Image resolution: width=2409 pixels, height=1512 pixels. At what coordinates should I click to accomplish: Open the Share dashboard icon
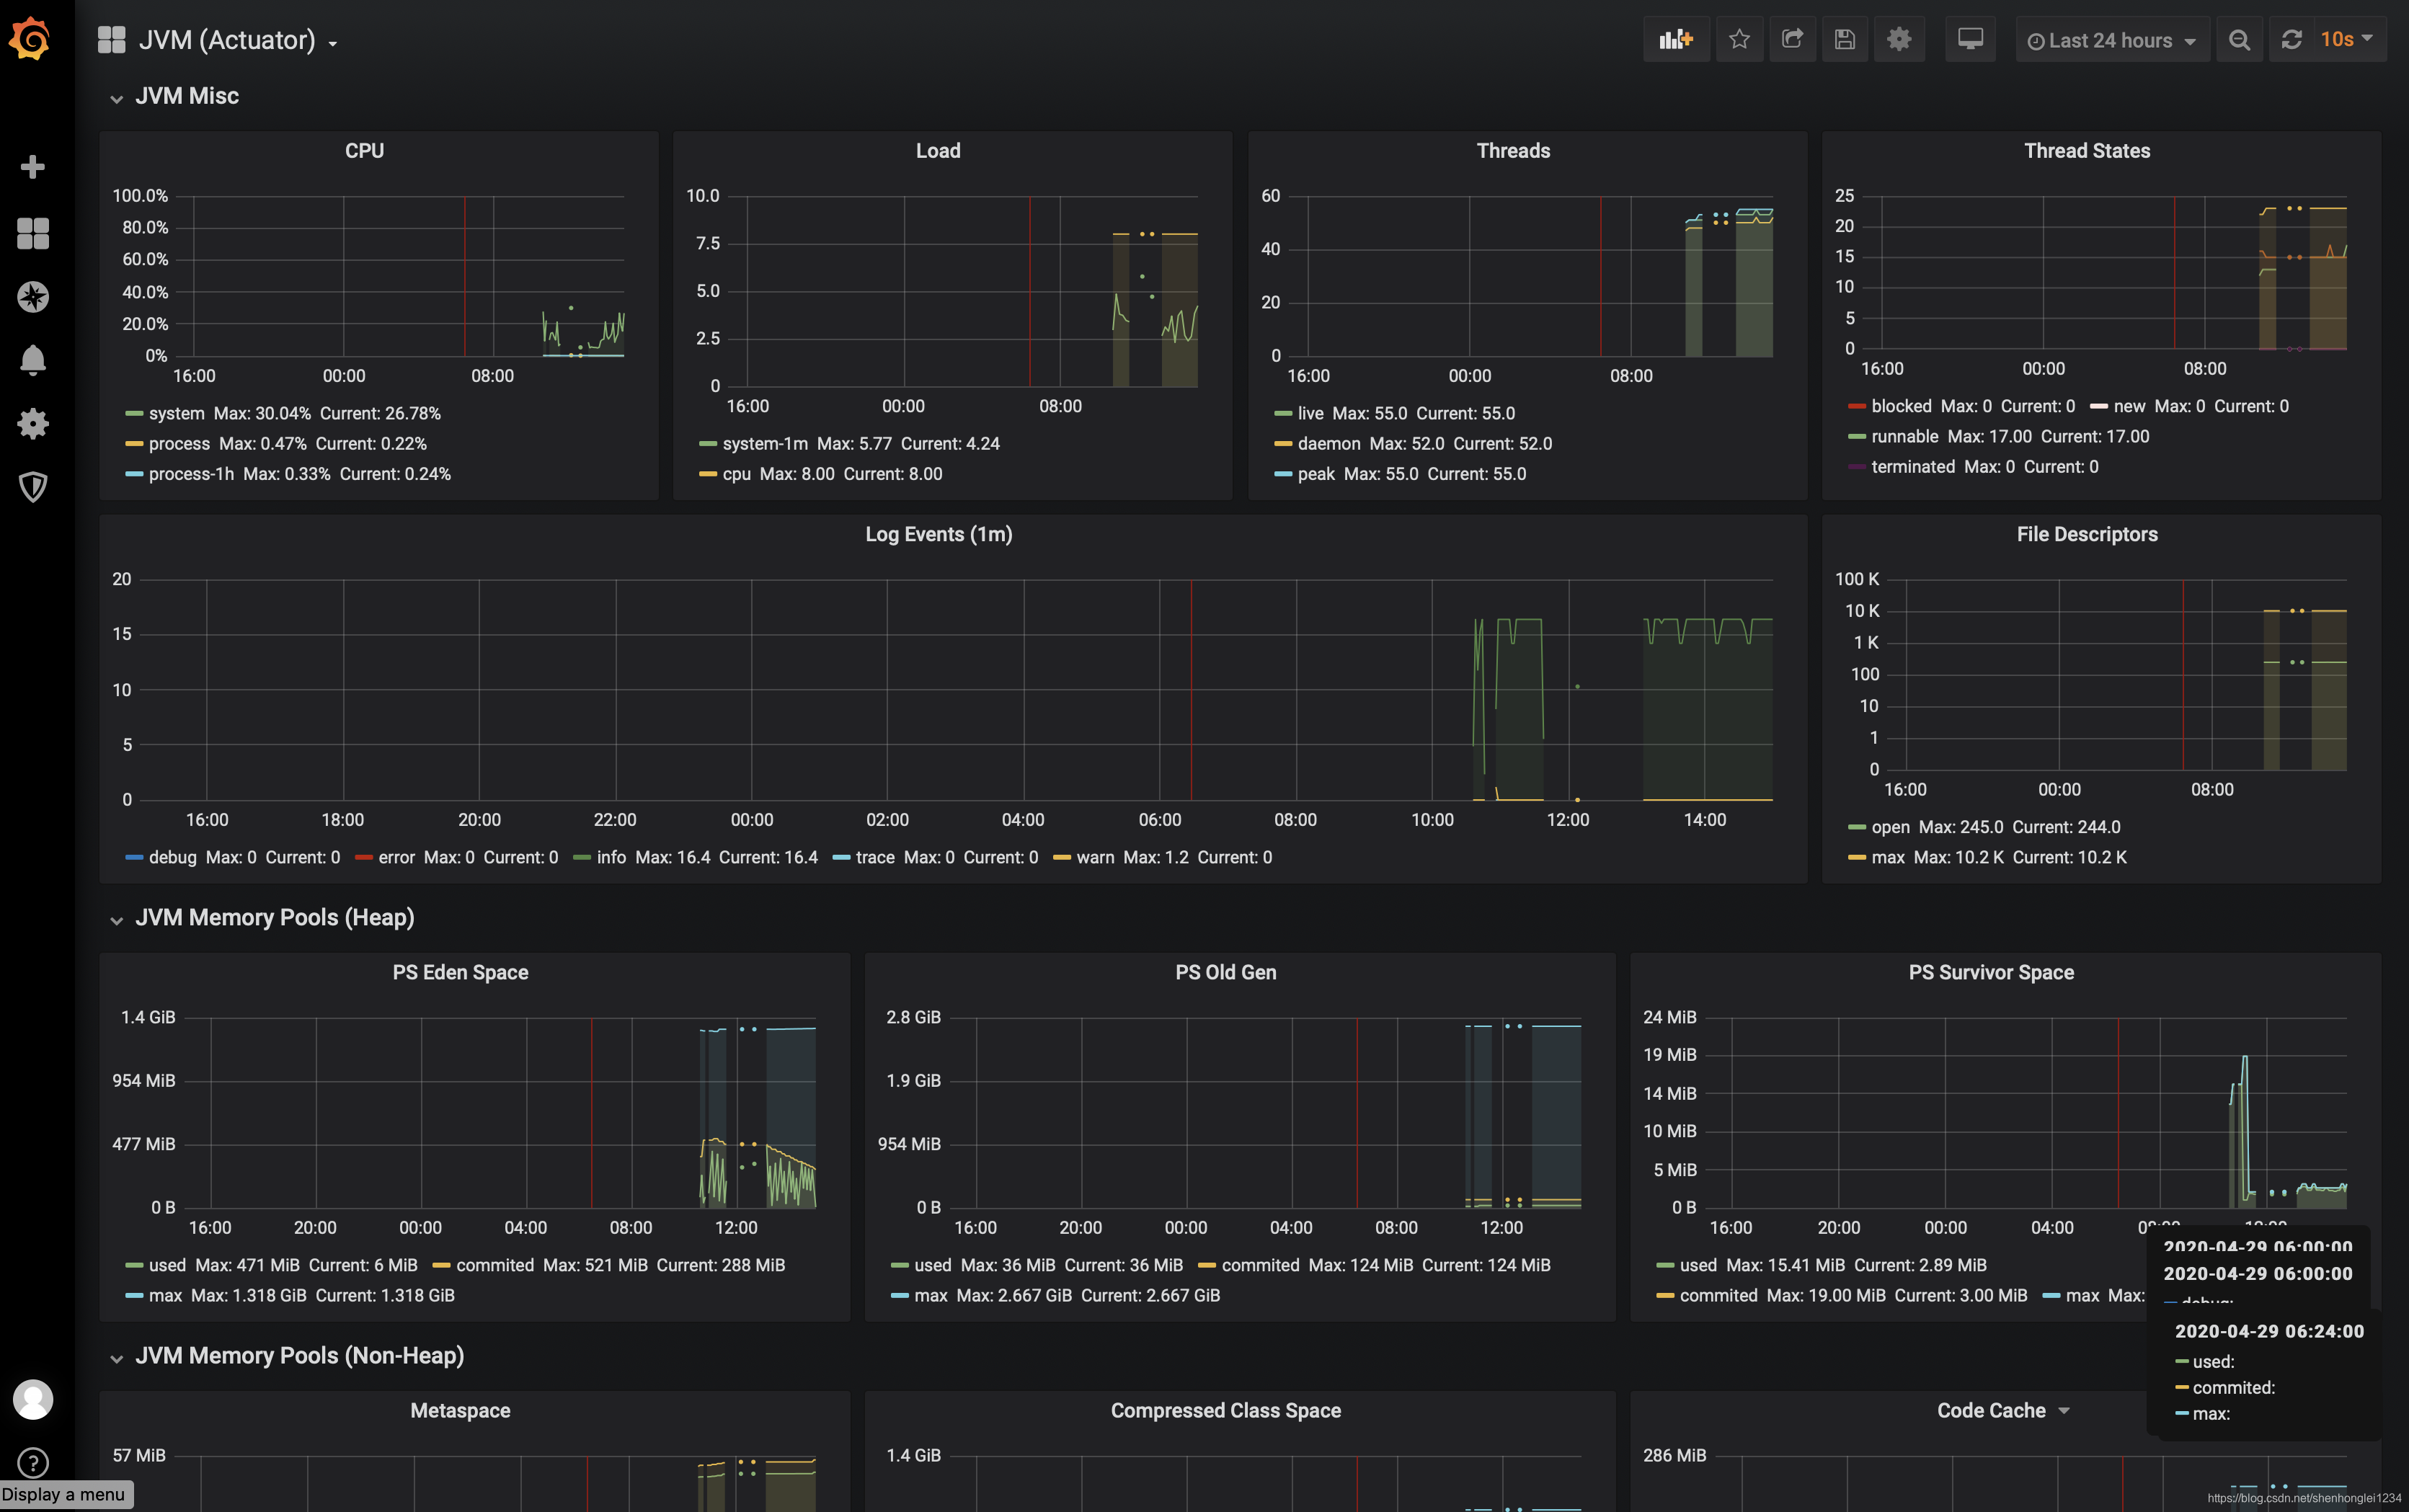coord(1792,40)
